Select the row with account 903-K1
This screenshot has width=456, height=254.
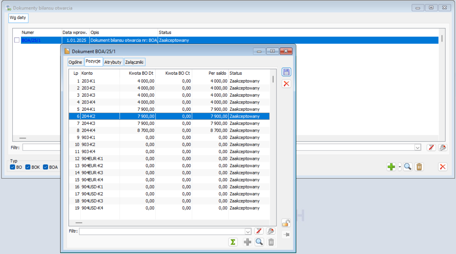click(x=169, y=137)
